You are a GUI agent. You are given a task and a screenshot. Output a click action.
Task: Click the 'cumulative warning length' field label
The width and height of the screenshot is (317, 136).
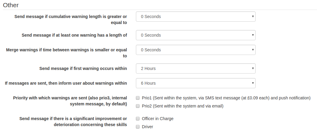pyautogui.click(x=71, y=19)
